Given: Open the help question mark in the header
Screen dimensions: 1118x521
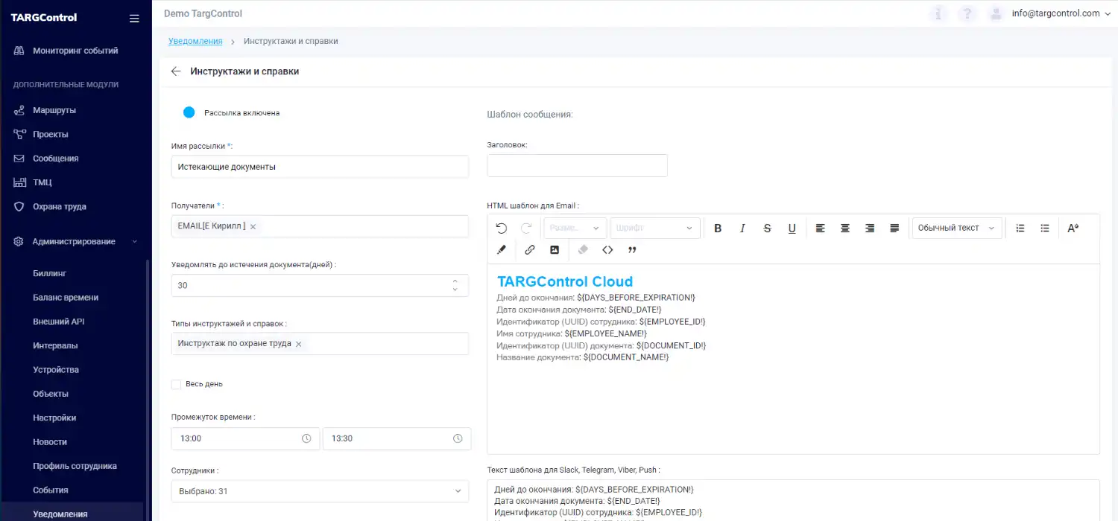Looking at the screenshot, I should tap(967, 13).
